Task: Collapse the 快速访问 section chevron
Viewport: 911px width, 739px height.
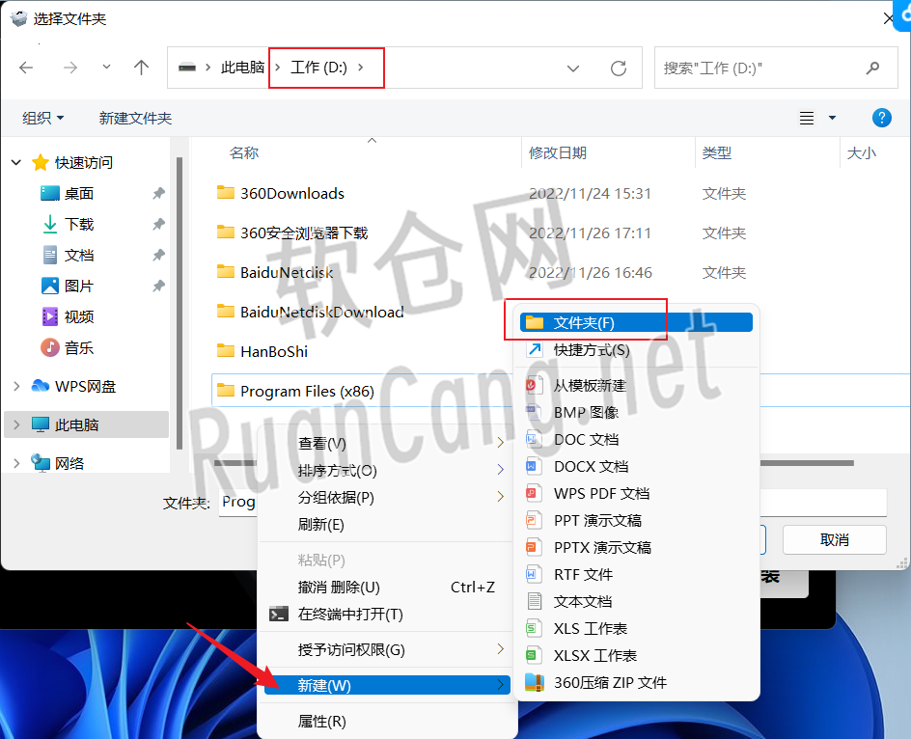Action: click(15, 162)
